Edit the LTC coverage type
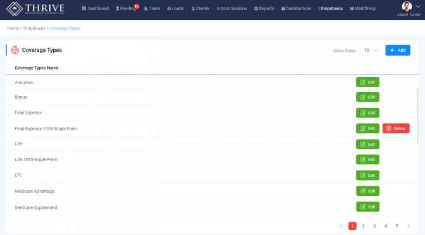The height and width of the screenshot is (235, 425). pyautogui.click(x=367, y=176)
